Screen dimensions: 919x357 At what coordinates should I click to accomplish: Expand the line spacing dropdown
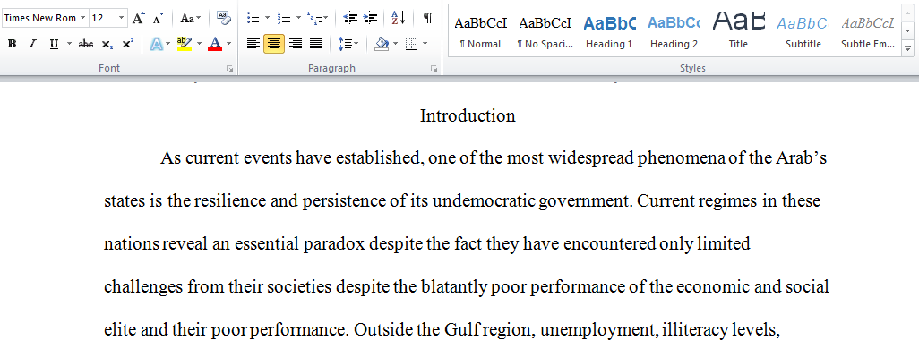[x=356, y=44]
